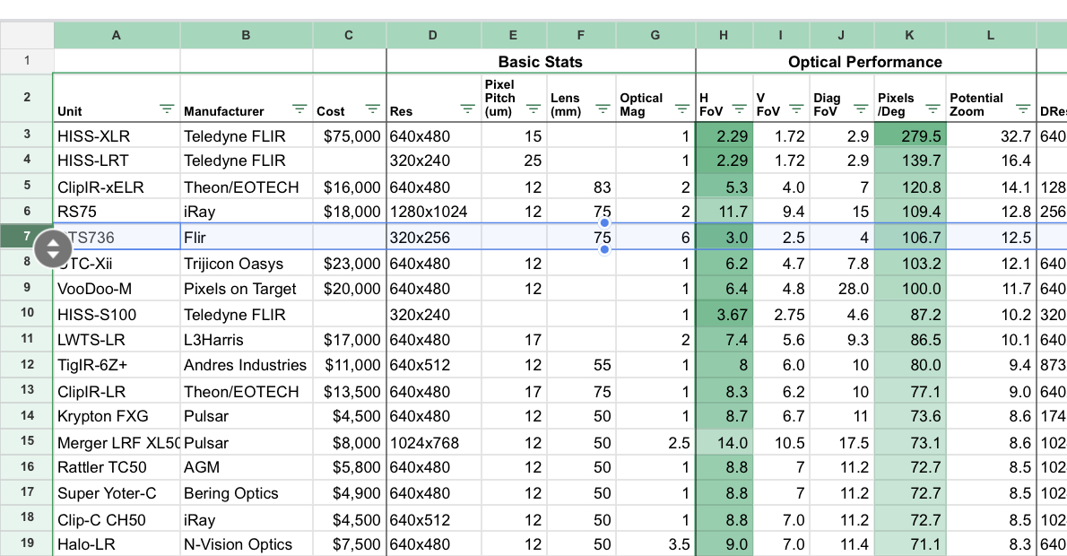Select the Trijicon Oasys cell

point(247,264)
